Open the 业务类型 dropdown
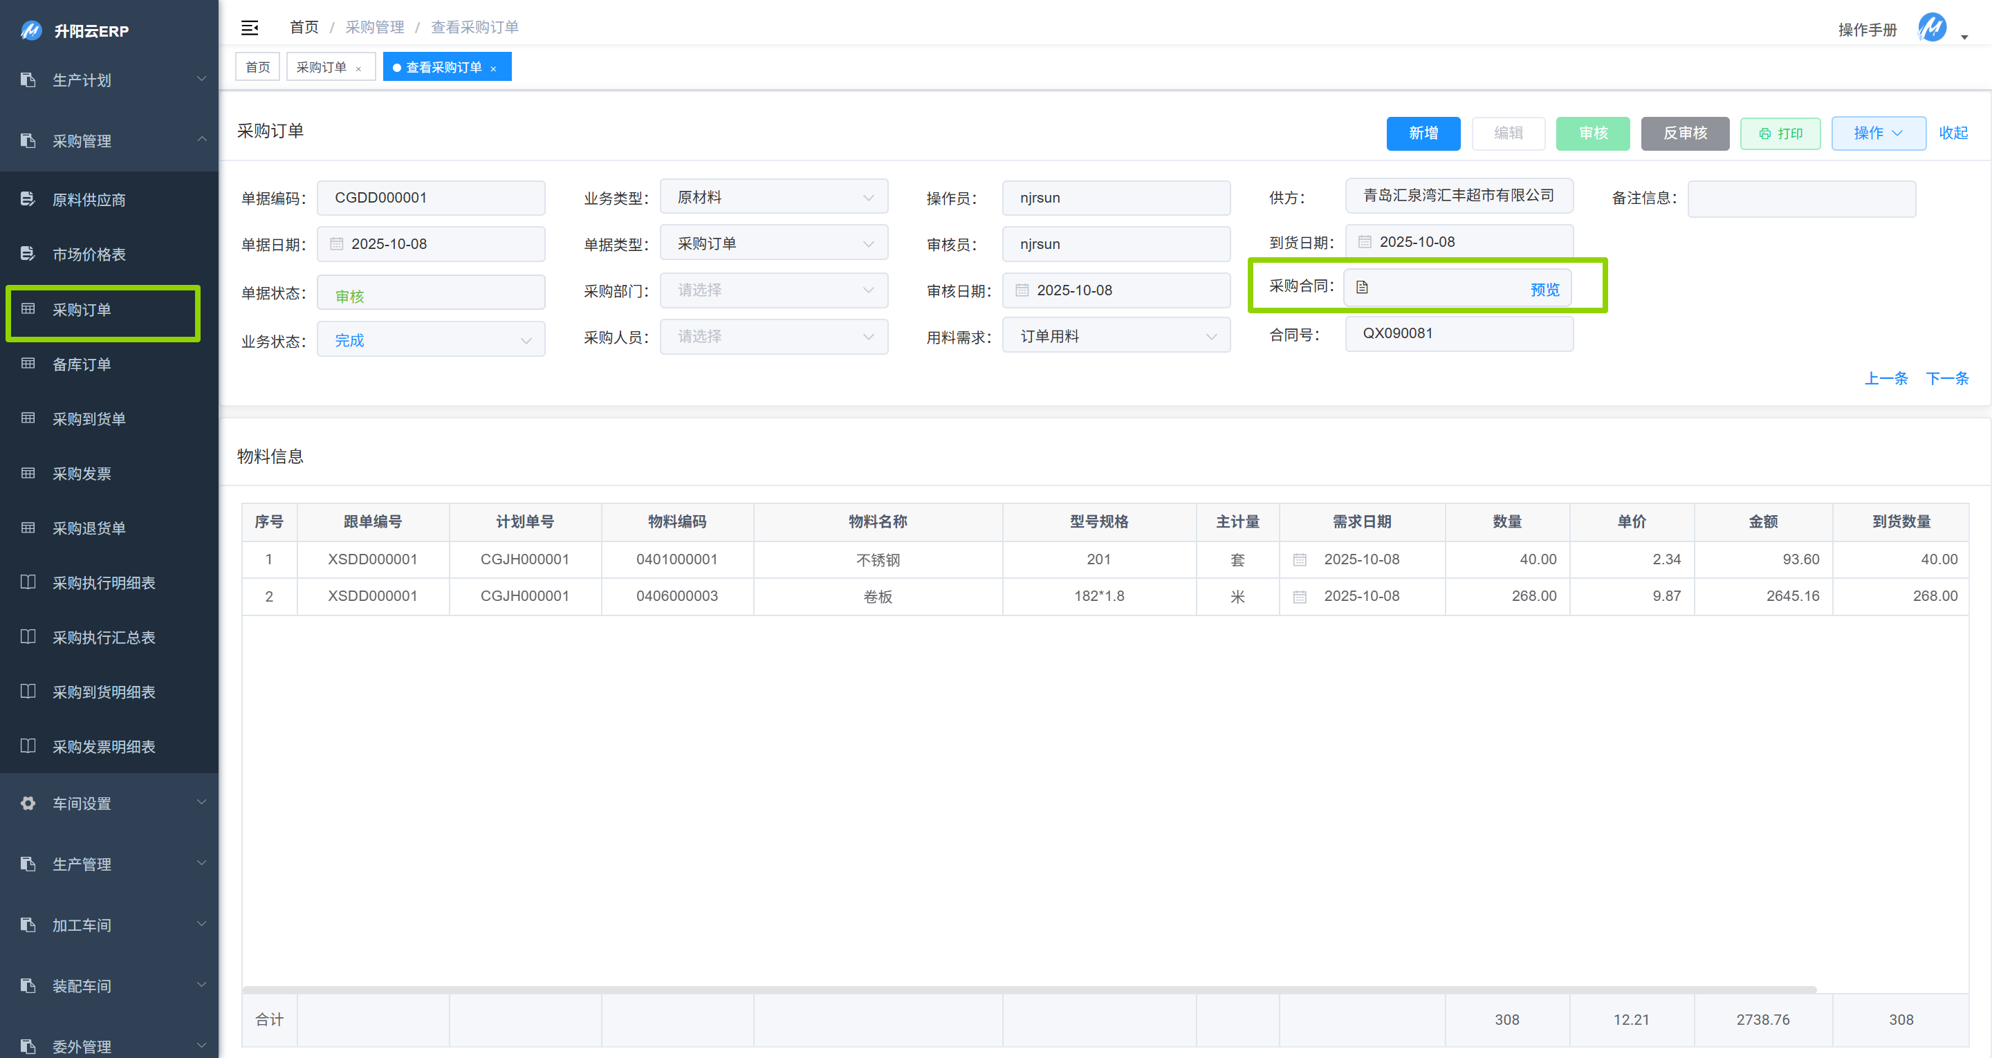This screenshot has height=1058, width=1992. [773, 198]
